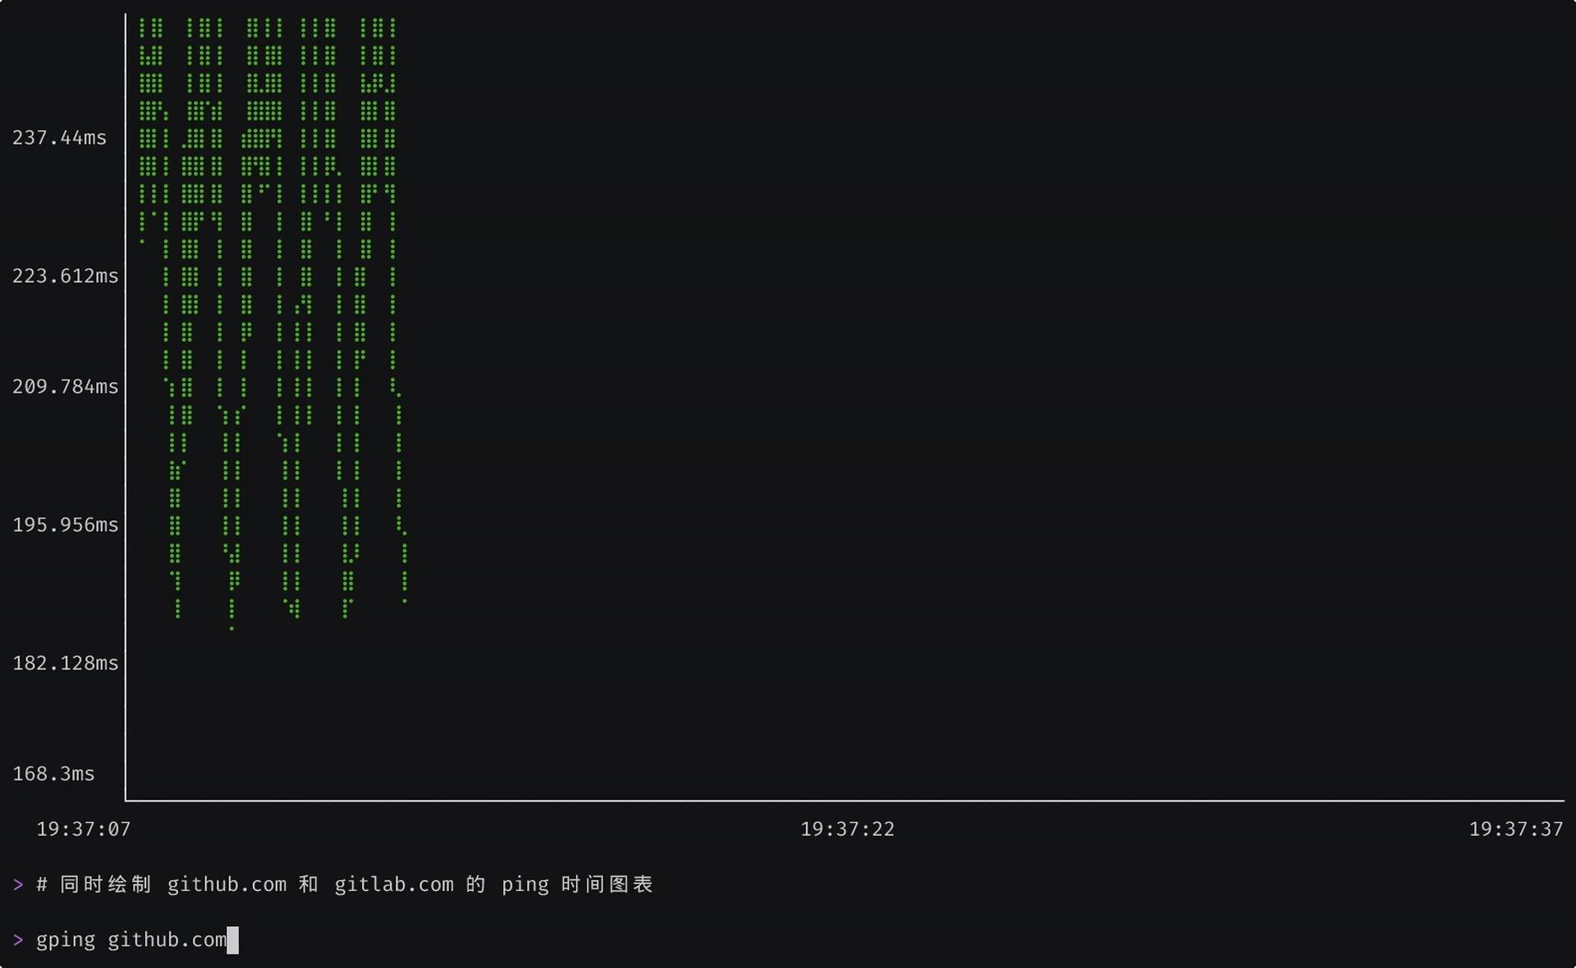
Task: Select the 19:37:37 rightmost timestamp
Action: pyautogui.click(x=1516, y=829)
